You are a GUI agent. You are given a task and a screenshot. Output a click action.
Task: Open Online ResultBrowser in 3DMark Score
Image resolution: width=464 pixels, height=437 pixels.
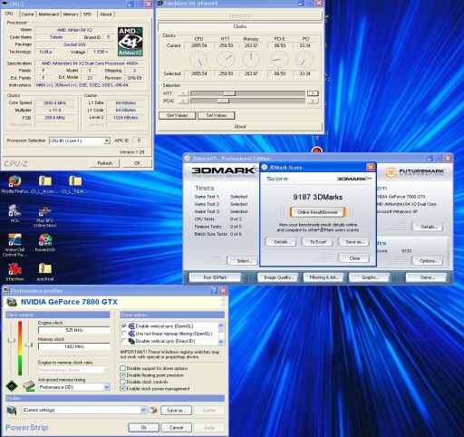click(x=317, y=212)
